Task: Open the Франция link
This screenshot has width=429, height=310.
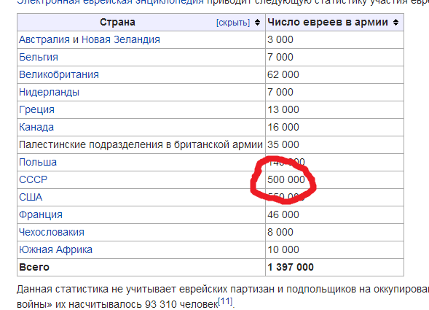Action: [x=41, y=214]
